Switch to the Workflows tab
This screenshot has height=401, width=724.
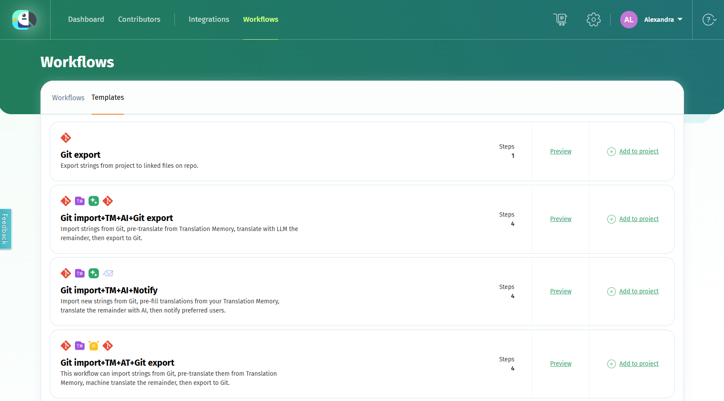point(68,98)
